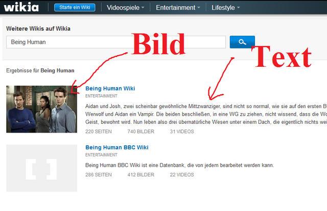
Task: Focus the Being Human search field
Action: (x=116, y=42)
